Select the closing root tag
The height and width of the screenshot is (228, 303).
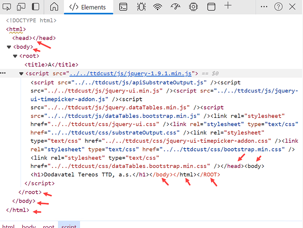click(30, 192)
